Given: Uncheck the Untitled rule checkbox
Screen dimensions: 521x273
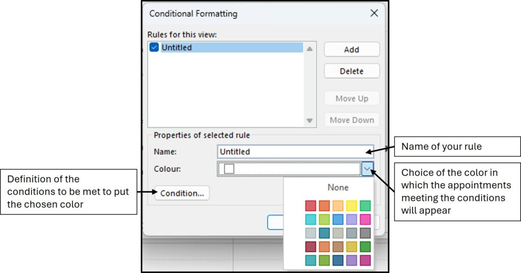Looking at the screenshot, I should click(x=155, y=47).
